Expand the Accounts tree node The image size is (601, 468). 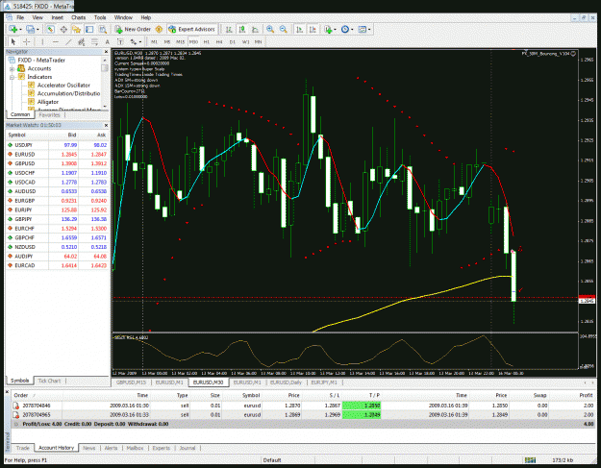(x=12, y=68)
